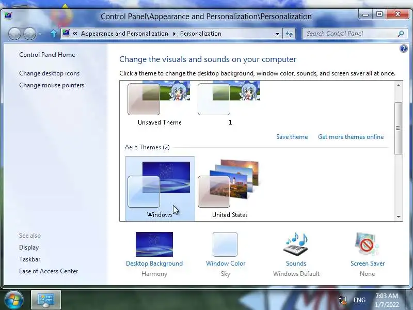Click the Sounds link text

296,263
